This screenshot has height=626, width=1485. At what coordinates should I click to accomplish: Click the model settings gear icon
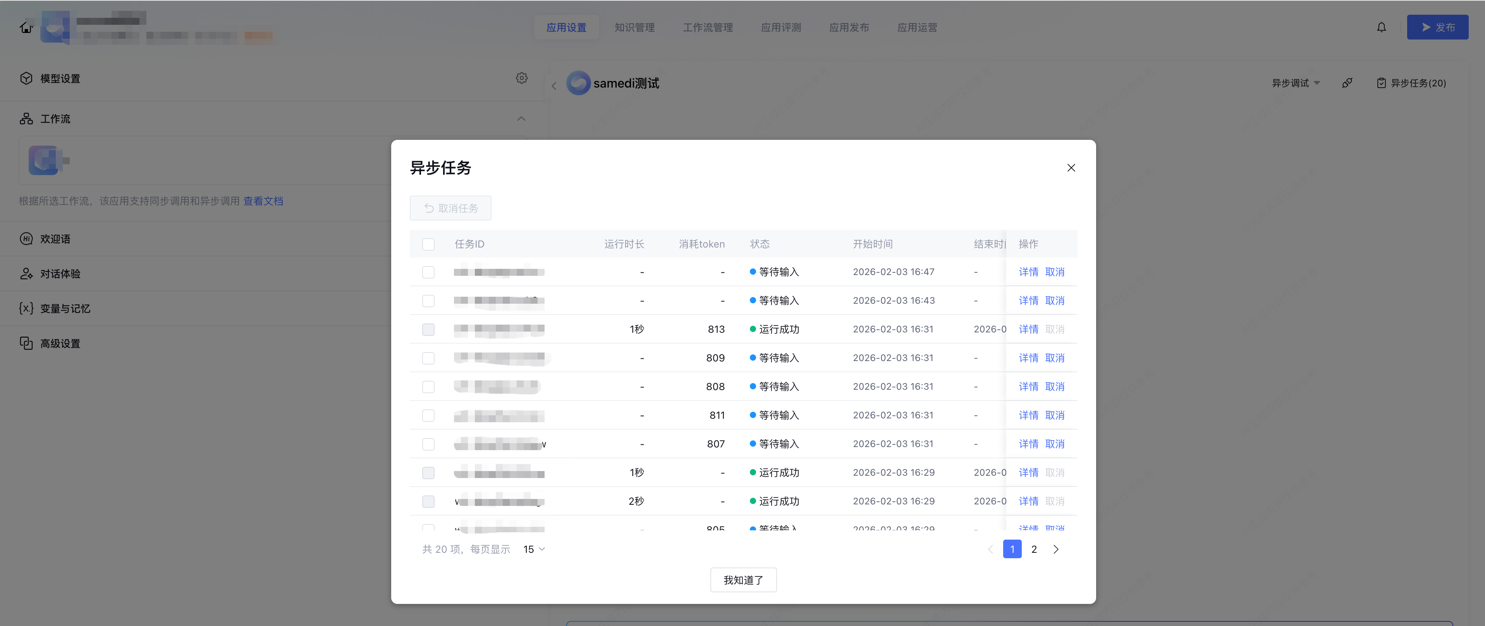click(x=522, y=78)
